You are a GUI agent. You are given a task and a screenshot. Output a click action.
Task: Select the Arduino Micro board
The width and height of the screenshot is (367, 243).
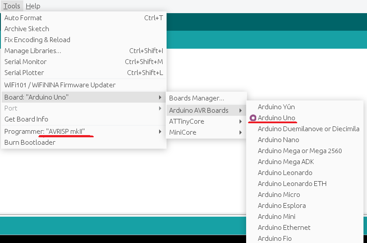point(305,195)
